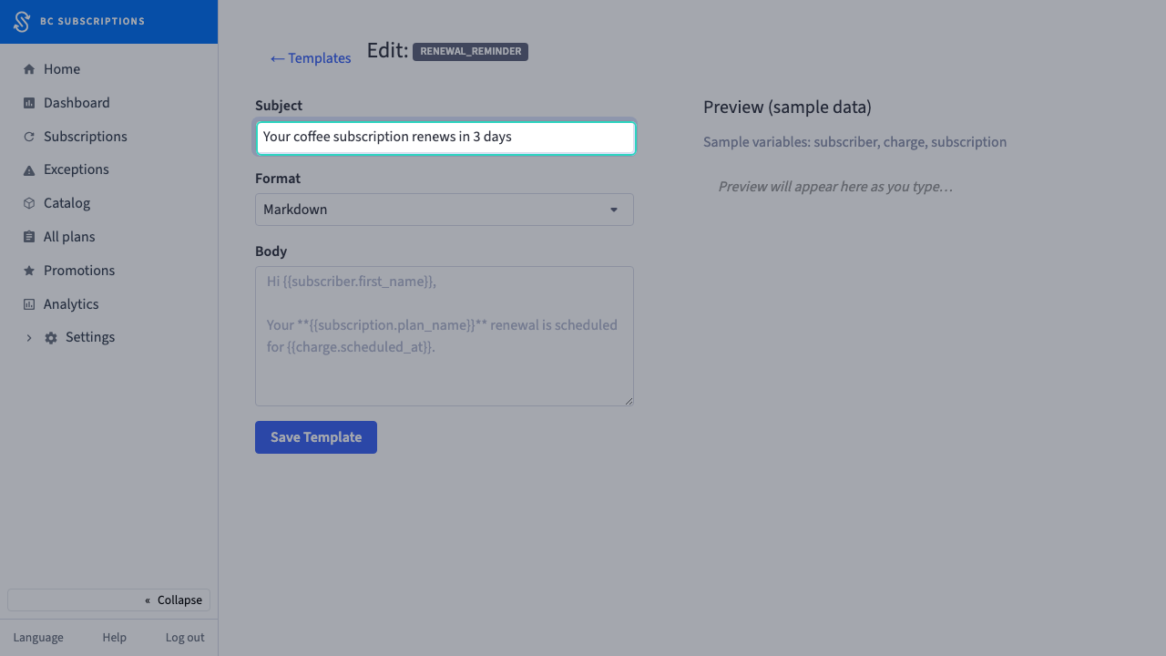
Task: Expand the Settings menu chevron
Action: 29,338
